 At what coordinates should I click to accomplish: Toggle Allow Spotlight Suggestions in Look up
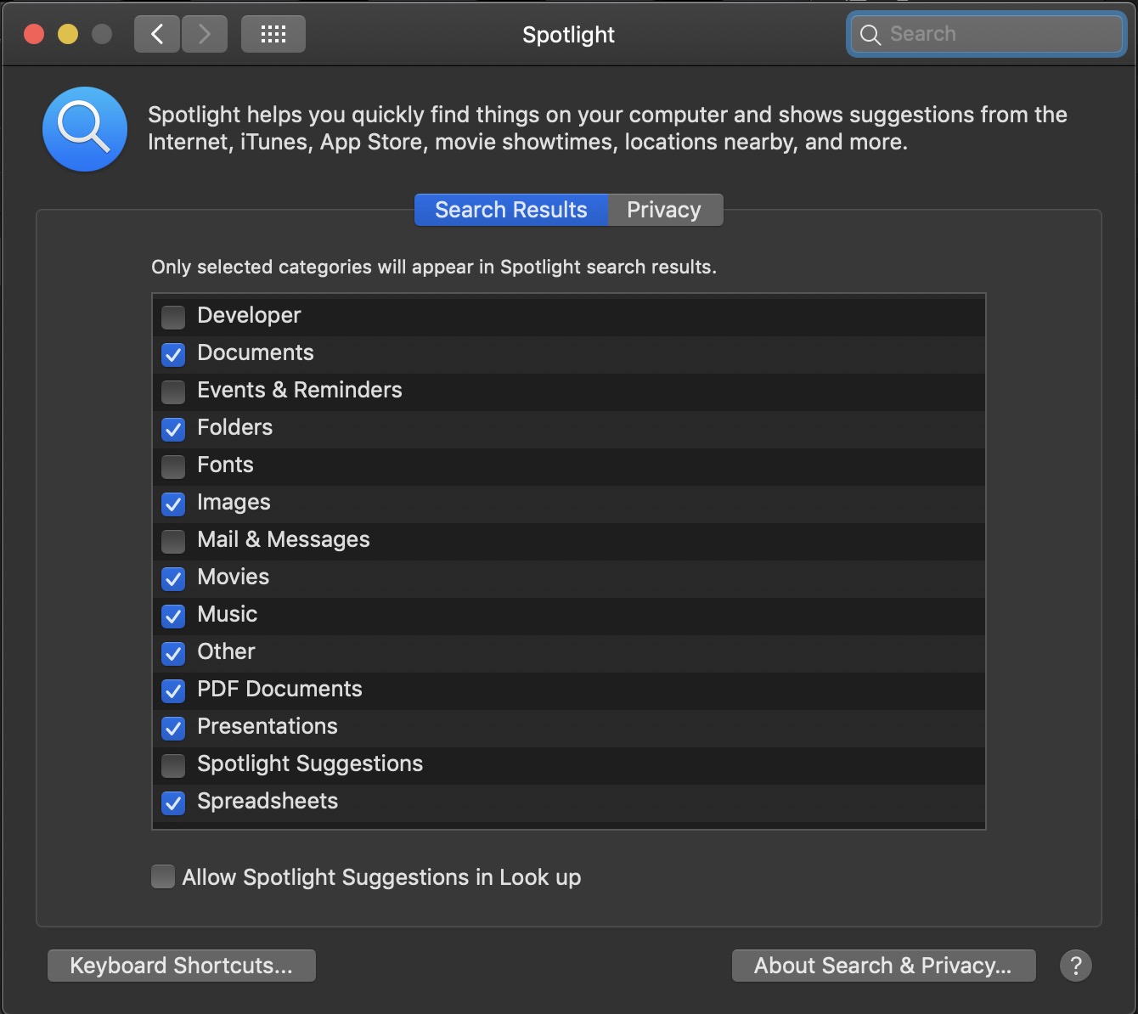[163, 876]
